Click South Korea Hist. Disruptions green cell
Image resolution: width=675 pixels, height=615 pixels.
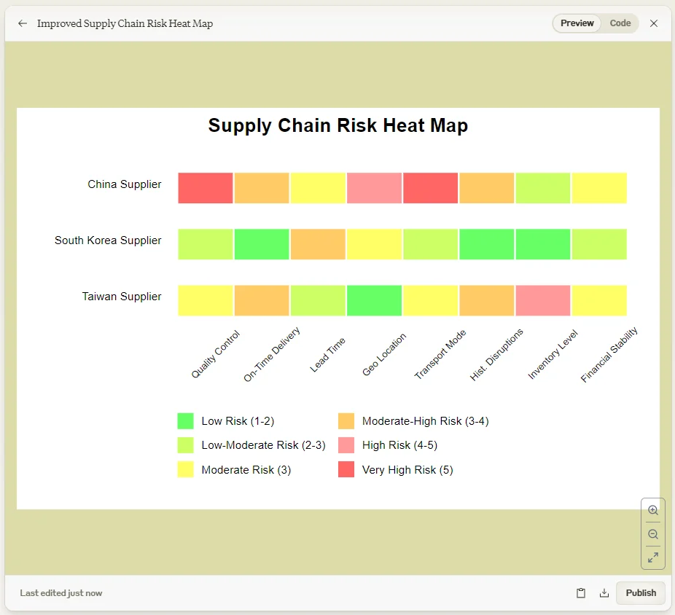pyautogui.click(x=487, y=244)
